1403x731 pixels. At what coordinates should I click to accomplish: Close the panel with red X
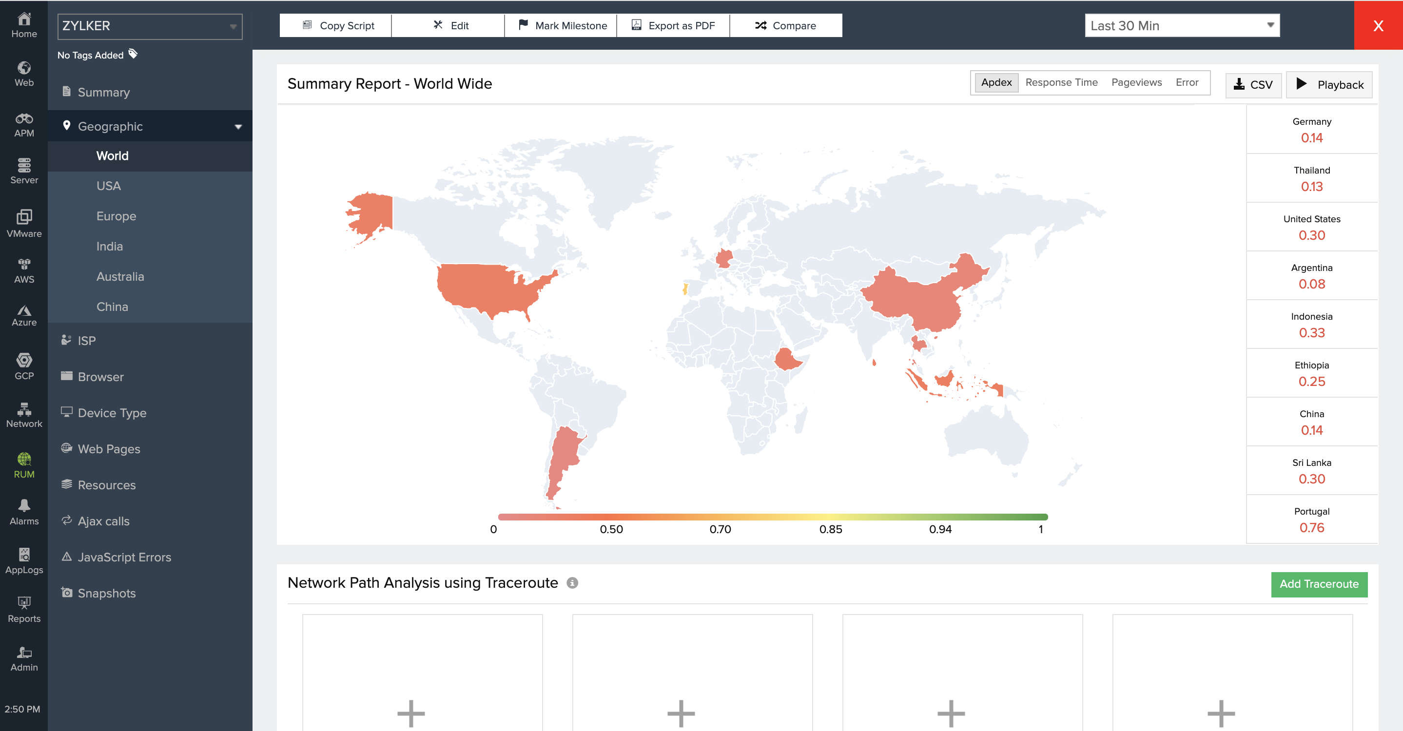(x=1378, y=25)
